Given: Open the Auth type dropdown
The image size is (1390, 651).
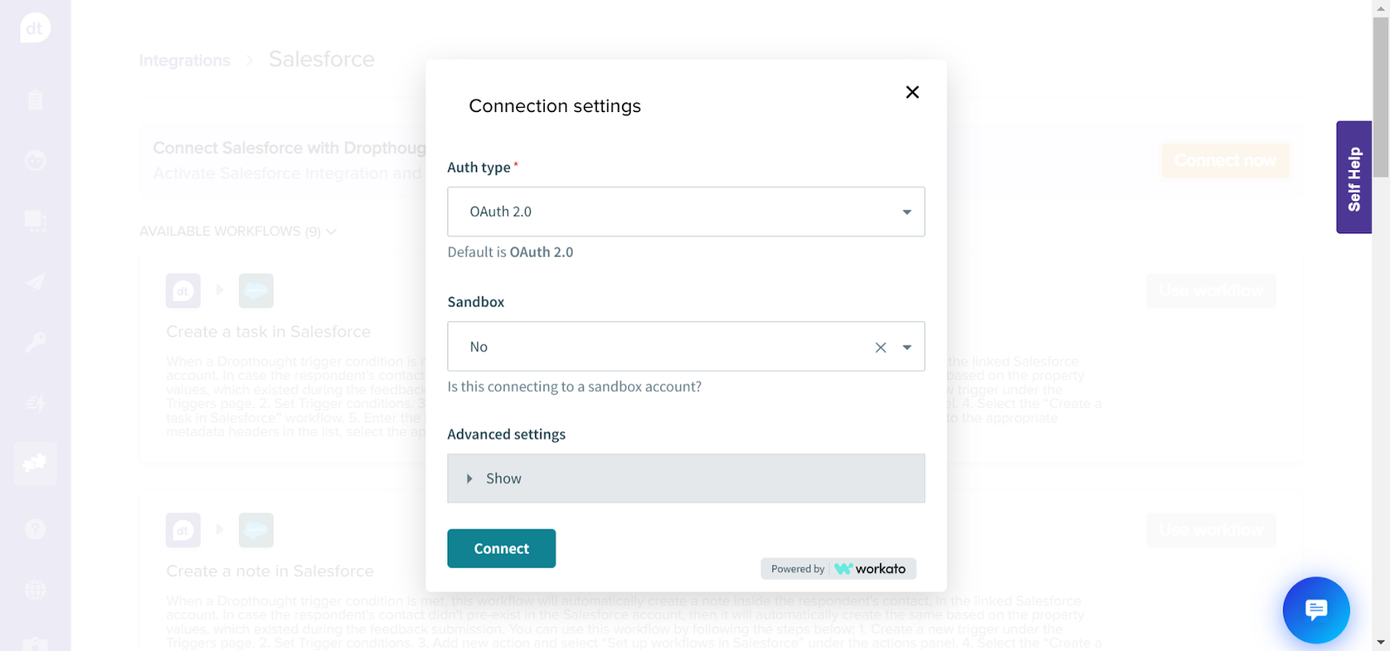Looking at the screenshot, I should pos(685,212).
